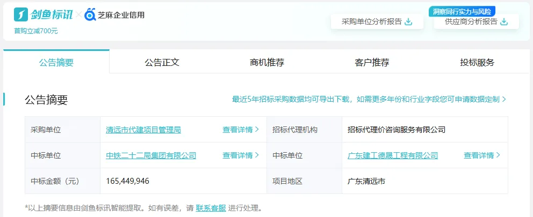
Task: Select the 客户推荐 tab
Action: click(x=372, y=62)
